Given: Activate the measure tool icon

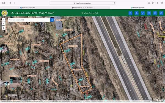Looking at the screenshot, I should point(143,13).
